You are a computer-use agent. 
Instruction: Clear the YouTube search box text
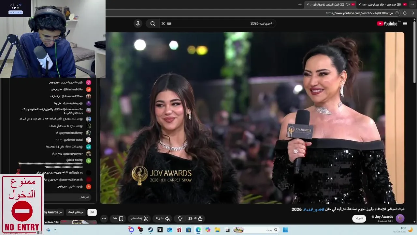[163, 23]
